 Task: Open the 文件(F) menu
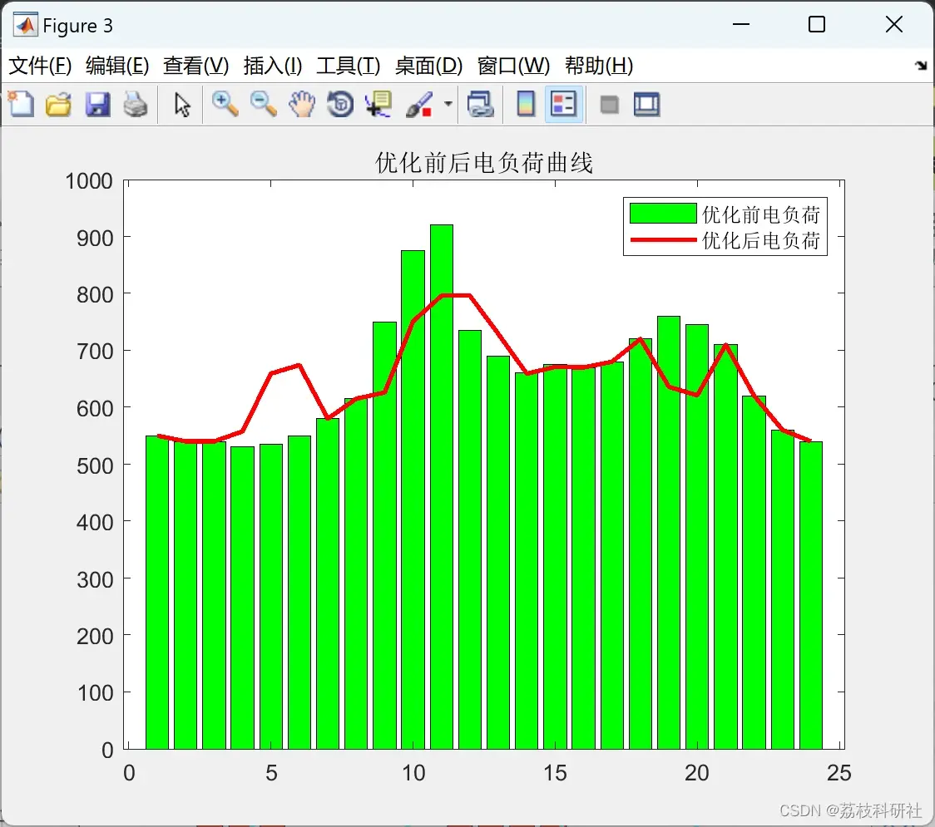[x=40, y=66]
